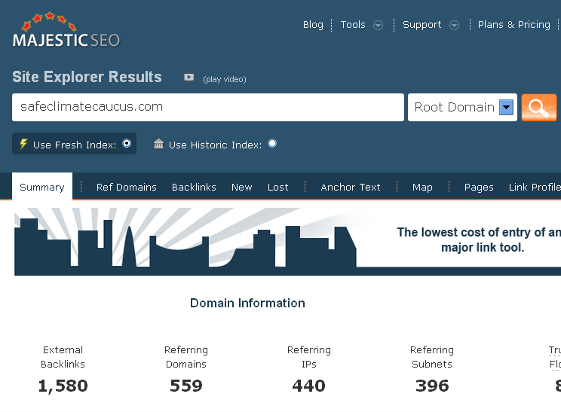Click the Historic Index building icon
Viewport: 561px width, 412px height.
[158, 144]
